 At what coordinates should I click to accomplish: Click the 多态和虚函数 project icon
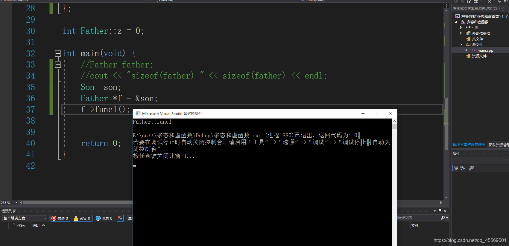point(463,22)
